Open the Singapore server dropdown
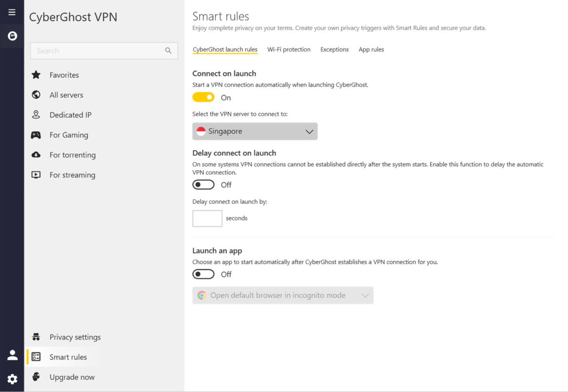This screenshot has height=392, width=568. coord(254,131)
